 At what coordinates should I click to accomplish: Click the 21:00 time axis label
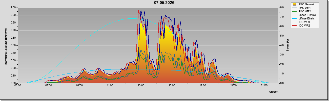point(264,86)
